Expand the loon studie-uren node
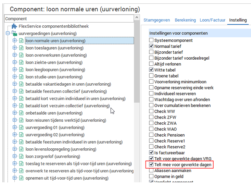Viewport: 251px width, 184px height. point(15,77)
